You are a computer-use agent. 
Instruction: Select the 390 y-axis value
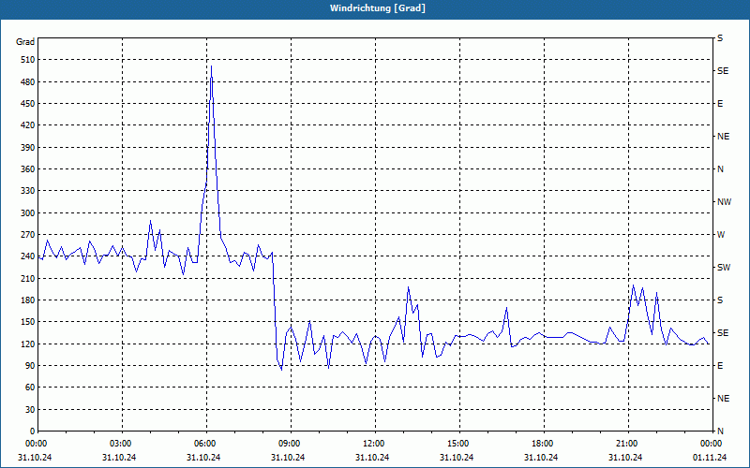28,148
